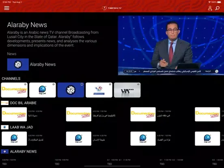
Task: Open info on Documentary channel tile
Action: coord(25,84)
